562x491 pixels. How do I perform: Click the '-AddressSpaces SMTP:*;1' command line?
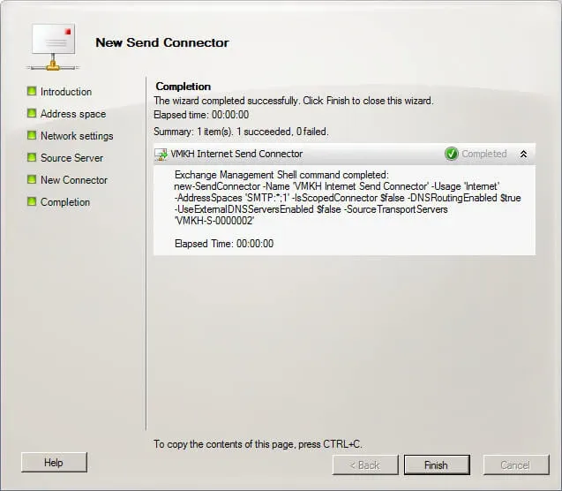pos(348,198)
